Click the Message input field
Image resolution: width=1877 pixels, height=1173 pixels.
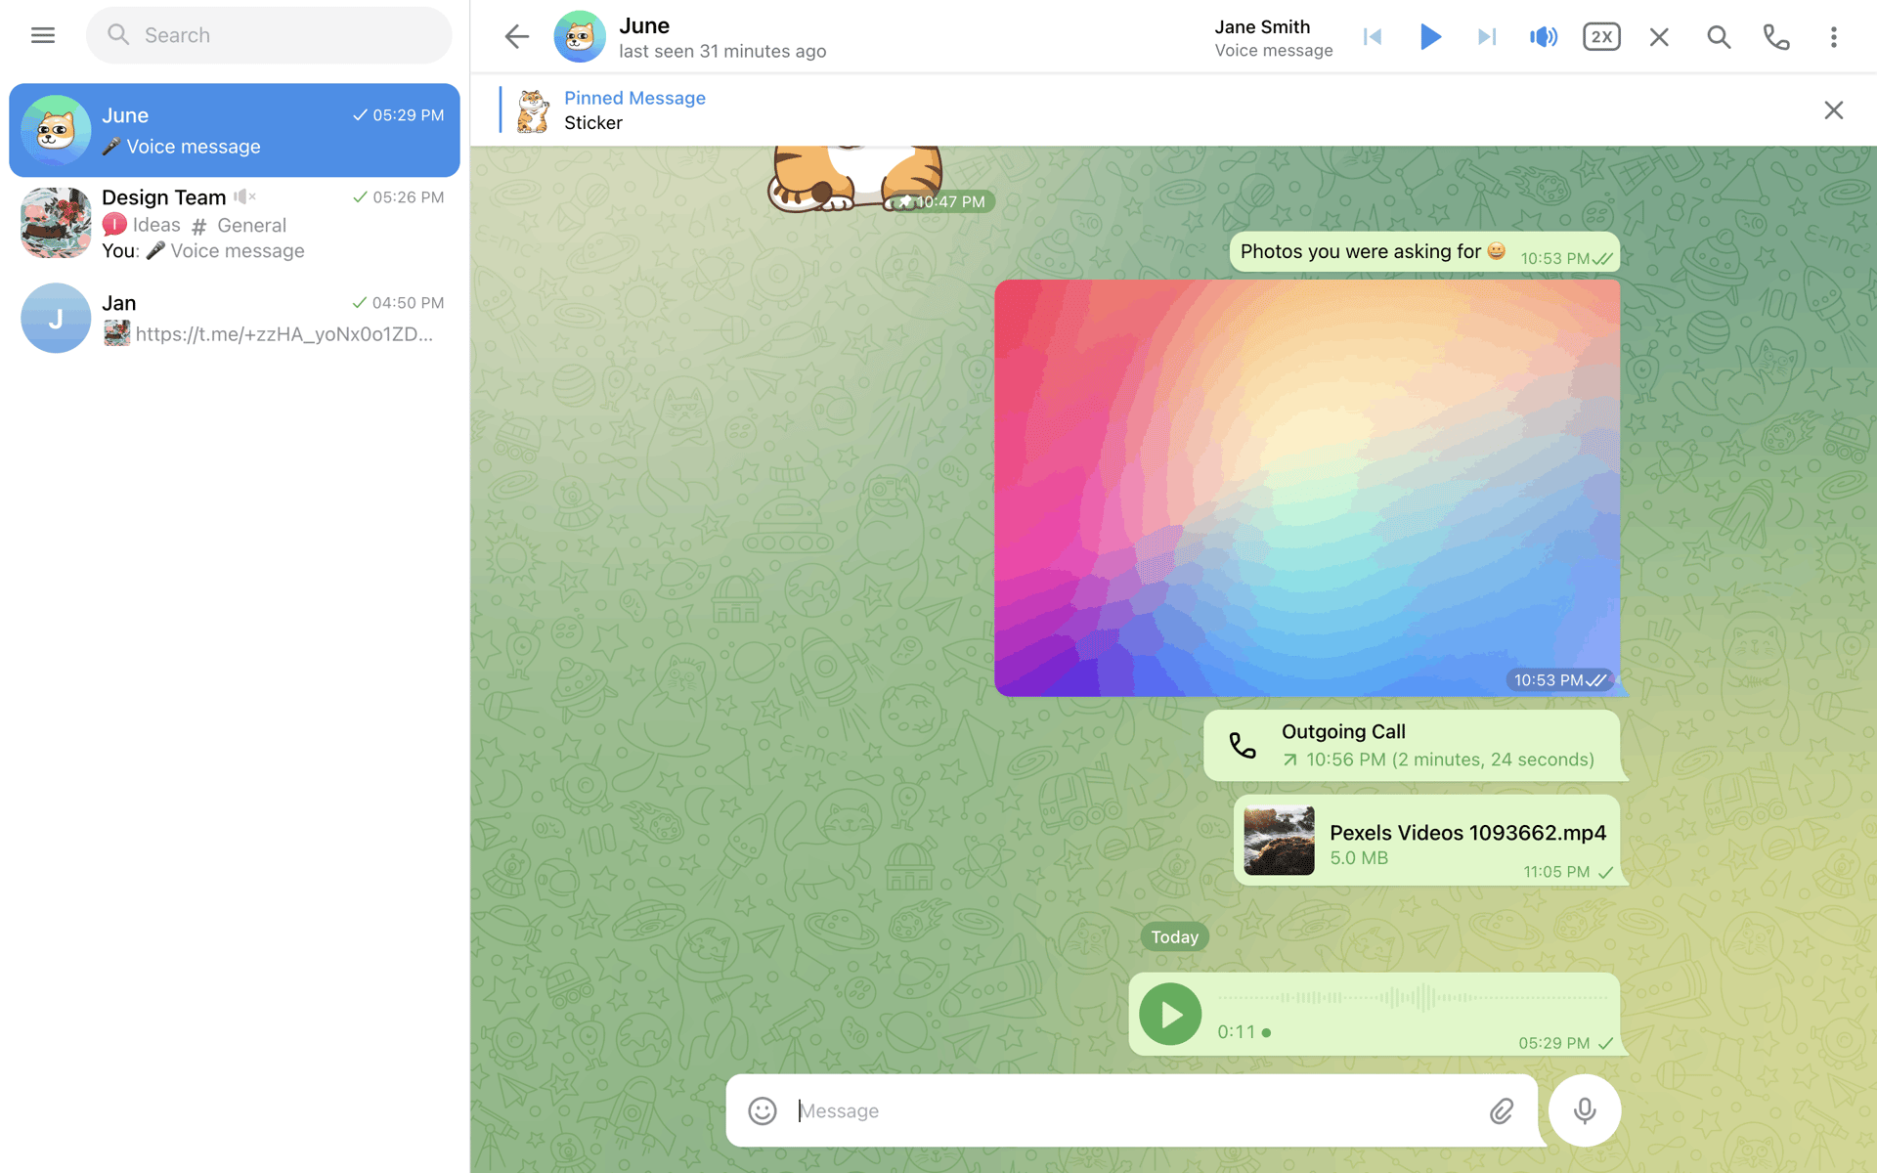[x=1134, y=1110]
